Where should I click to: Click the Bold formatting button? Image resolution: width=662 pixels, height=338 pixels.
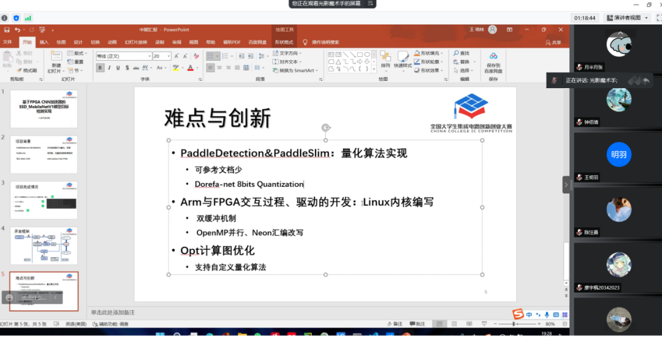(100, 68)
